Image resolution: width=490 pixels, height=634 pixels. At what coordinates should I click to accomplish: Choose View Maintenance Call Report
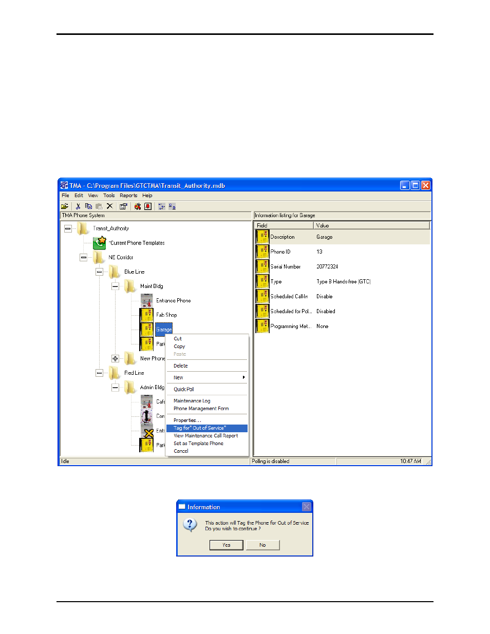(206, 436)
